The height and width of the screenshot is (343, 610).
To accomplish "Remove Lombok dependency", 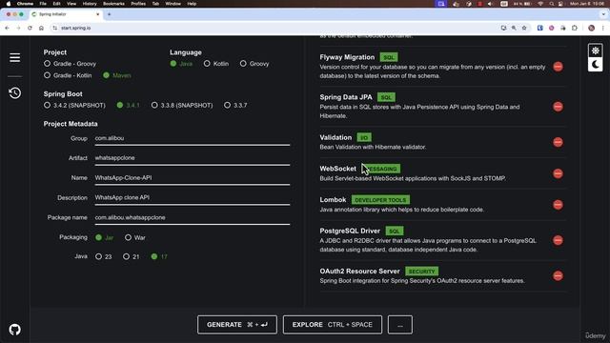I will tap(558, 205).
